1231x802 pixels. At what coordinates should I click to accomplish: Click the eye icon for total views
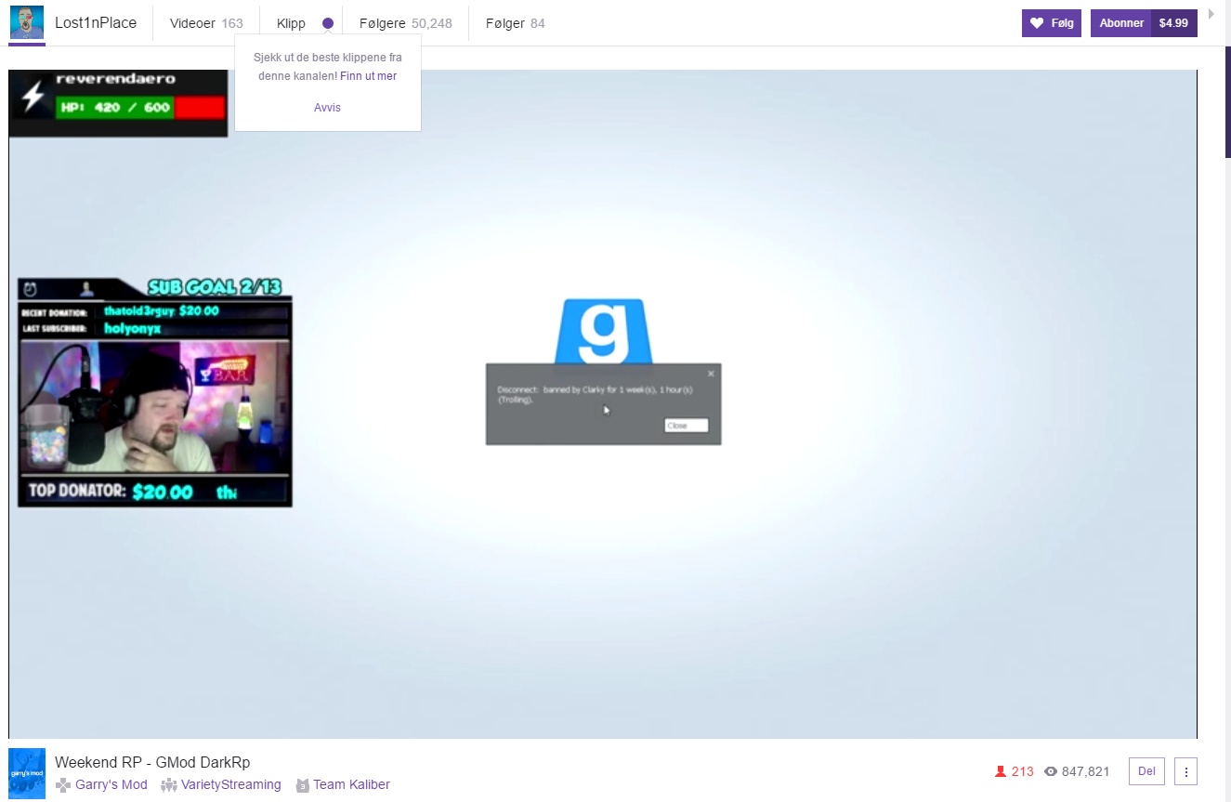coord(1051,771)
